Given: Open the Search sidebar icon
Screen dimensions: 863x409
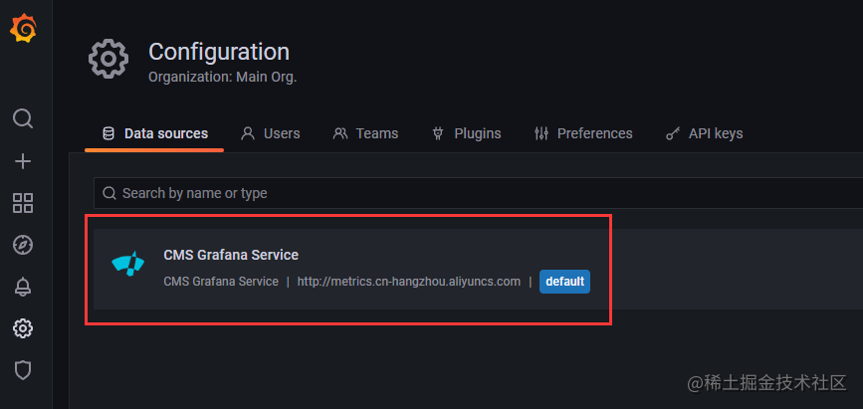Looking at the screenshot, I should (x=23, y=118).
